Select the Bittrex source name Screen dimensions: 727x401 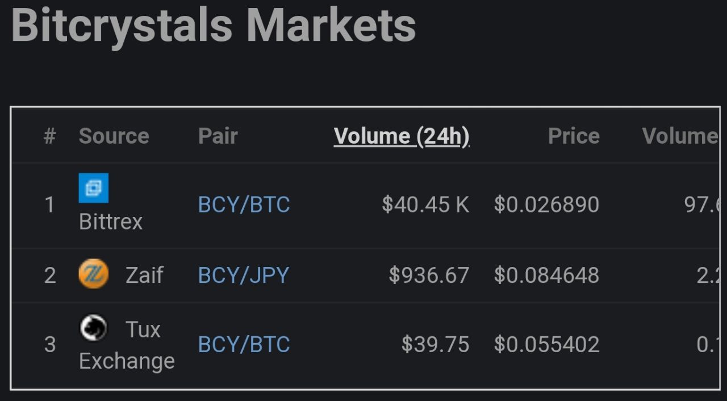111,222
